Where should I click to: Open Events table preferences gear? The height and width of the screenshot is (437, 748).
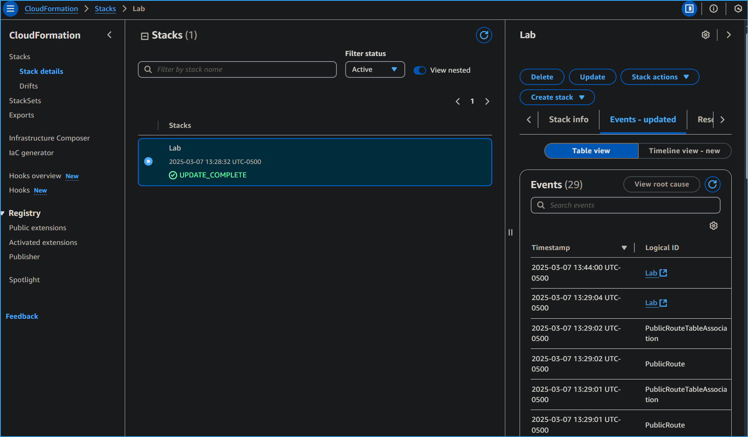pos(713,226)
